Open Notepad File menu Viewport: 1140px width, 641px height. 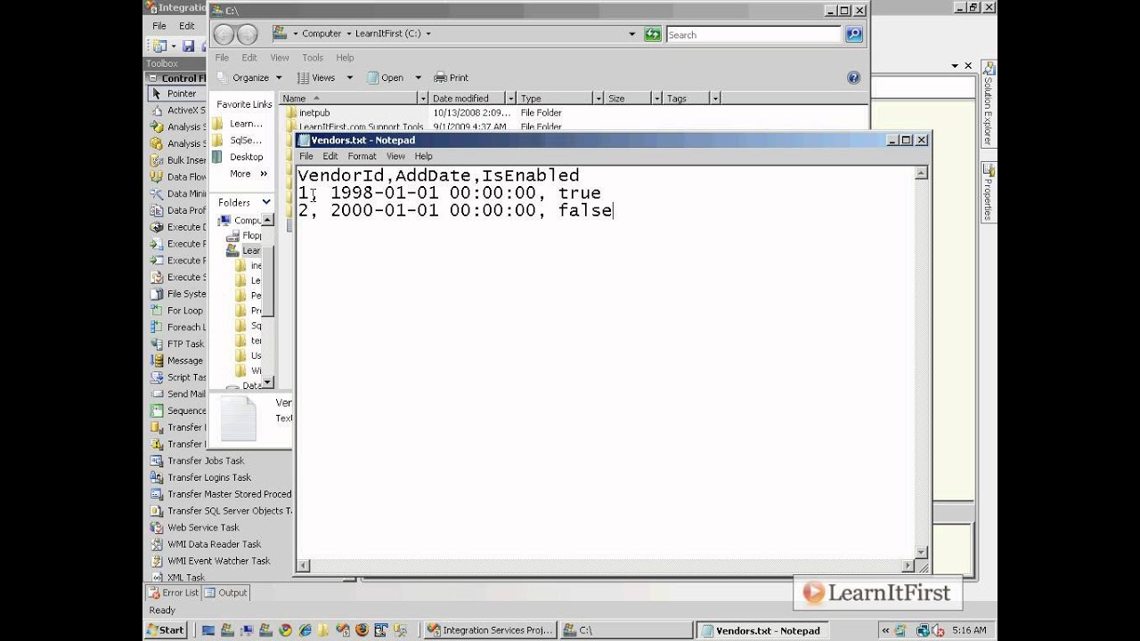[306, 156]
